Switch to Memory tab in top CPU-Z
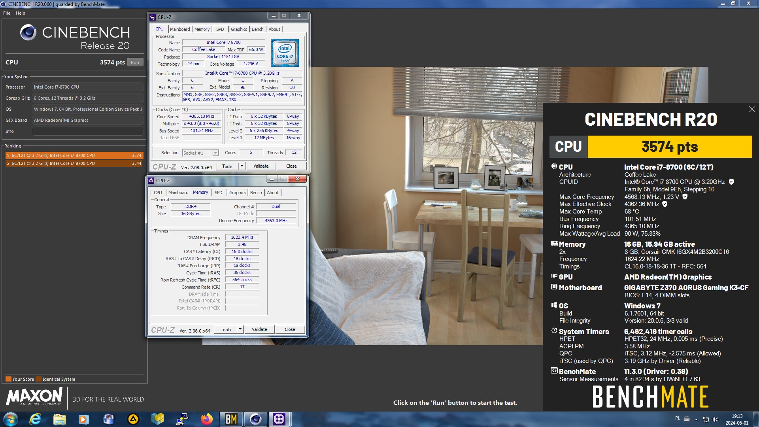 202,29
